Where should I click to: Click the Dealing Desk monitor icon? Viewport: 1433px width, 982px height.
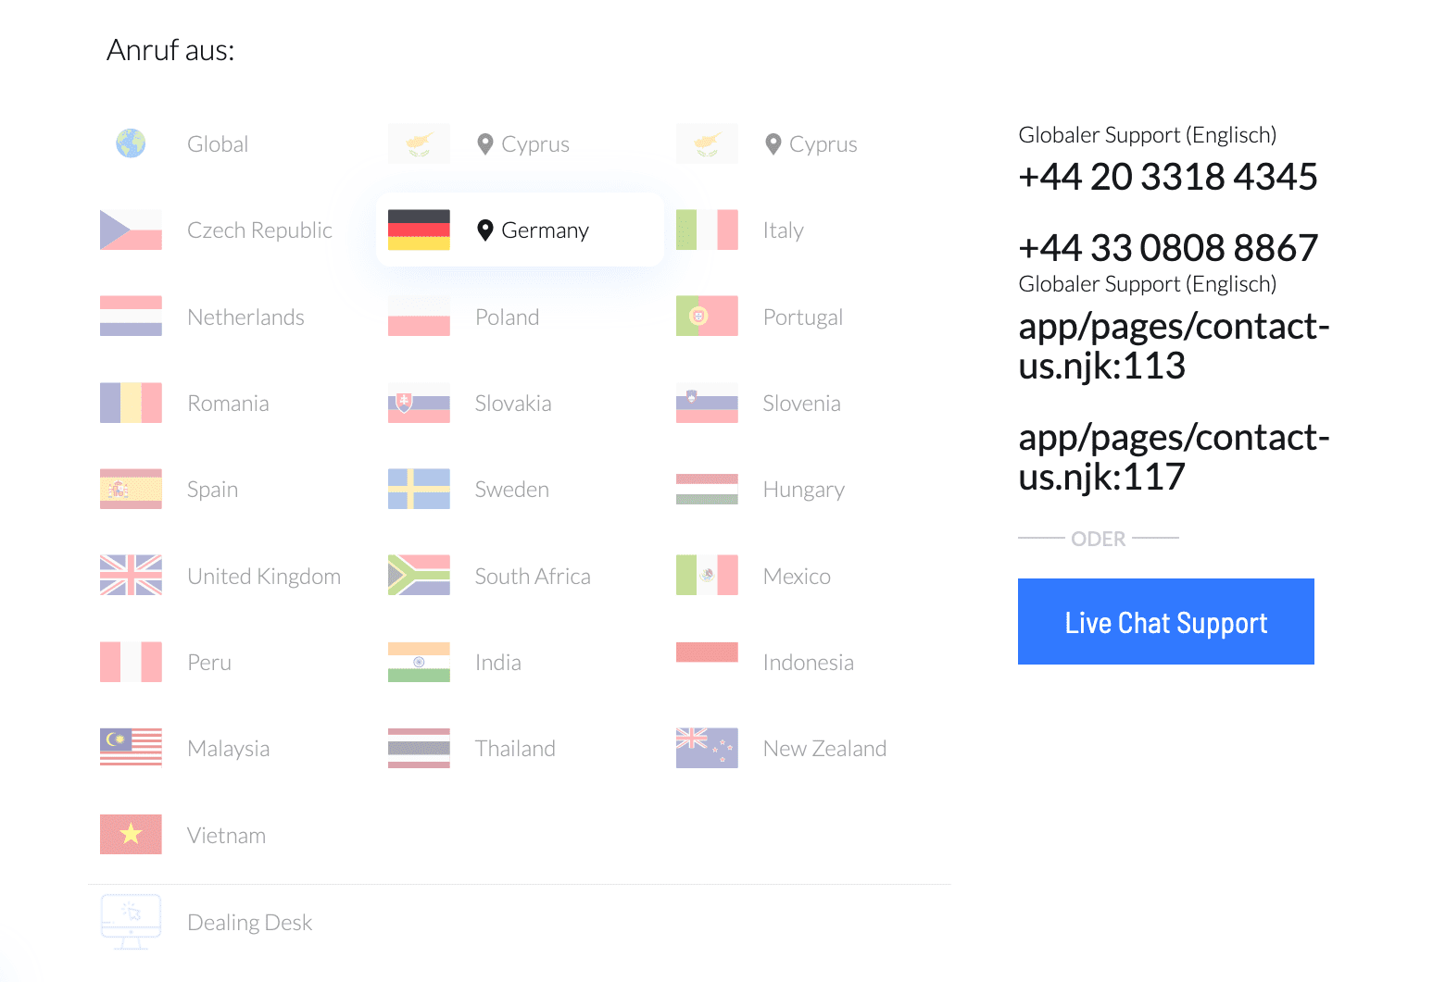[x=131, y=922]
